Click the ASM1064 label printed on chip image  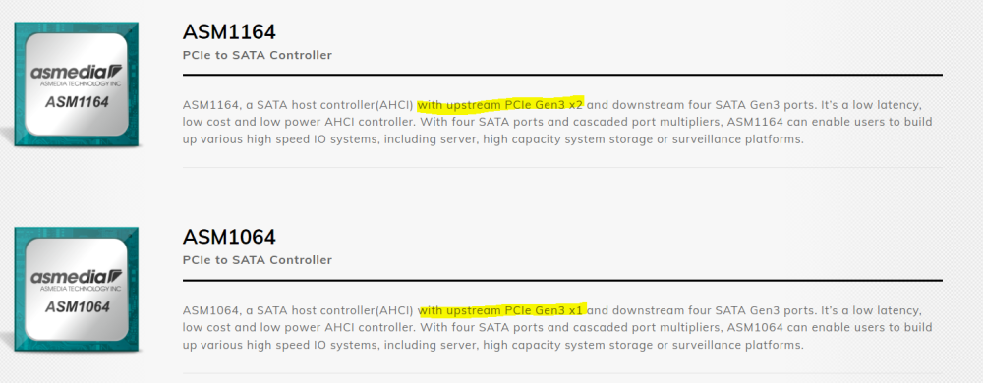[x=77, y=307]
